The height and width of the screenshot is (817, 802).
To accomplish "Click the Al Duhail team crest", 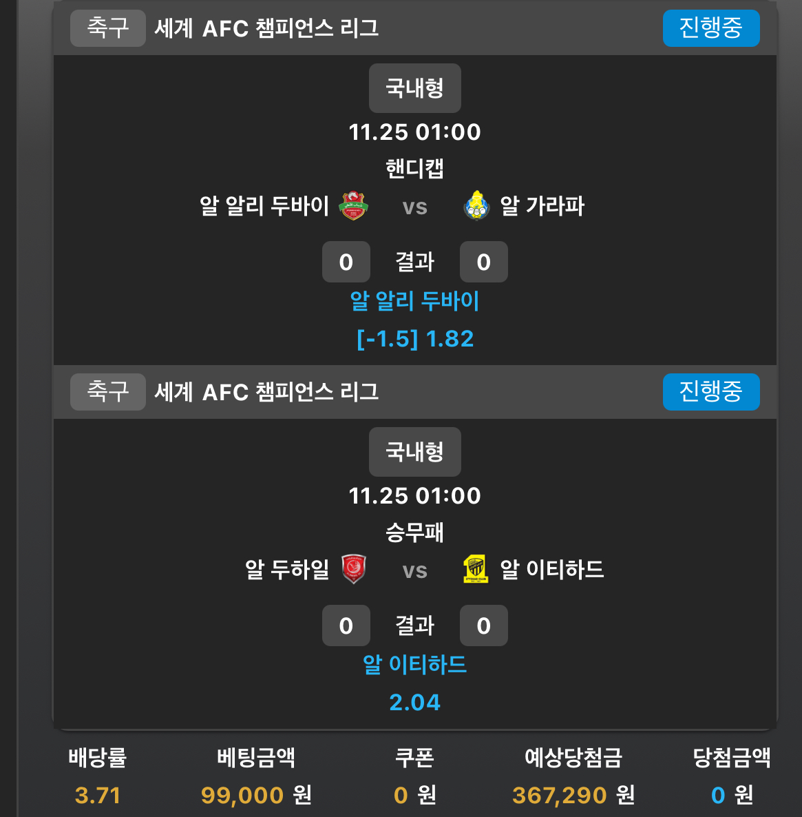I will tap(354, 570).
